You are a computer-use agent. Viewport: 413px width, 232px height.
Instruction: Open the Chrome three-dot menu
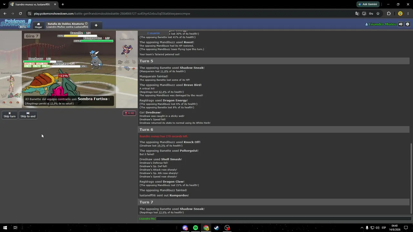(408, 14)
